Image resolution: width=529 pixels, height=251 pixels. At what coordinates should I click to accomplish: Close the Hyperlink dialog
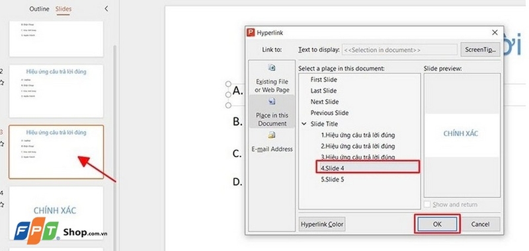(495, 32)
